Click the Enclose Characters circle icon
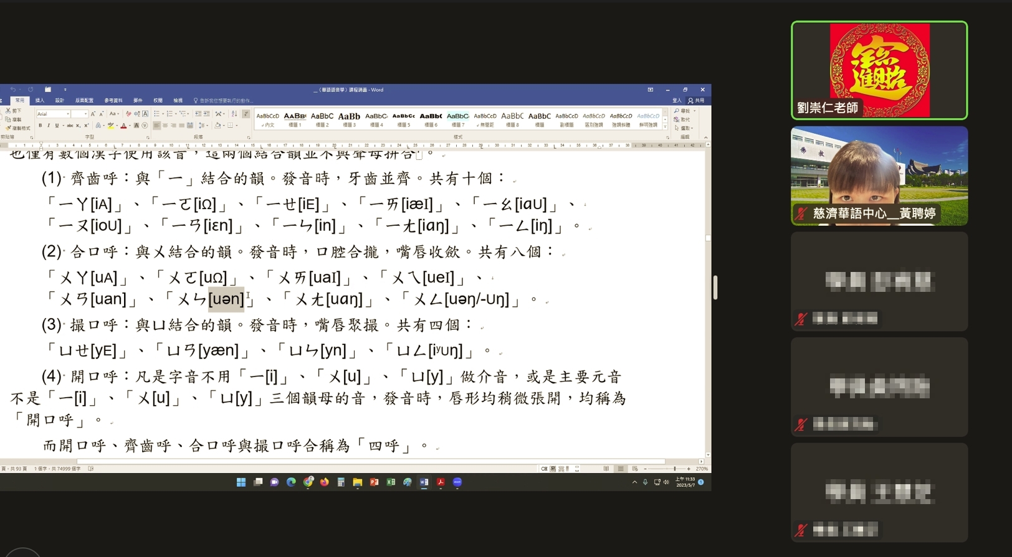 (x=145, y=126)
